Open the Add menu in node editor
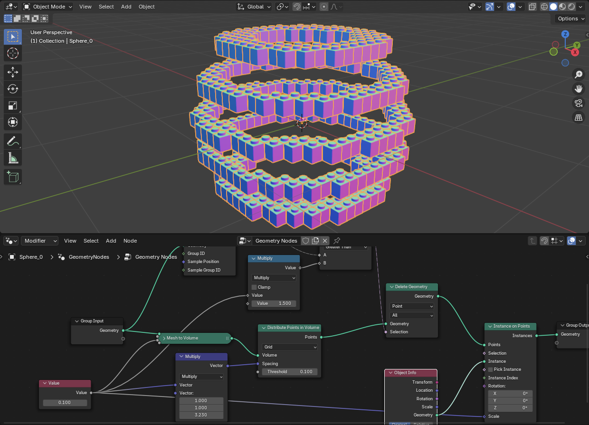 pos(111,241)
